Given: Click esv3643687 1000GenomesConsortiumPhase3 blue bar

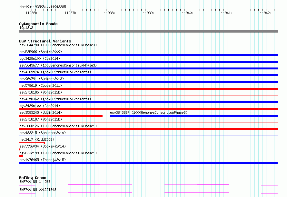Looking at the screenshot, I should click(194, 116).
